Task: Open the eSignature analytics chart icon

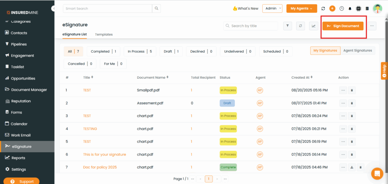Action: pos(313,26)
